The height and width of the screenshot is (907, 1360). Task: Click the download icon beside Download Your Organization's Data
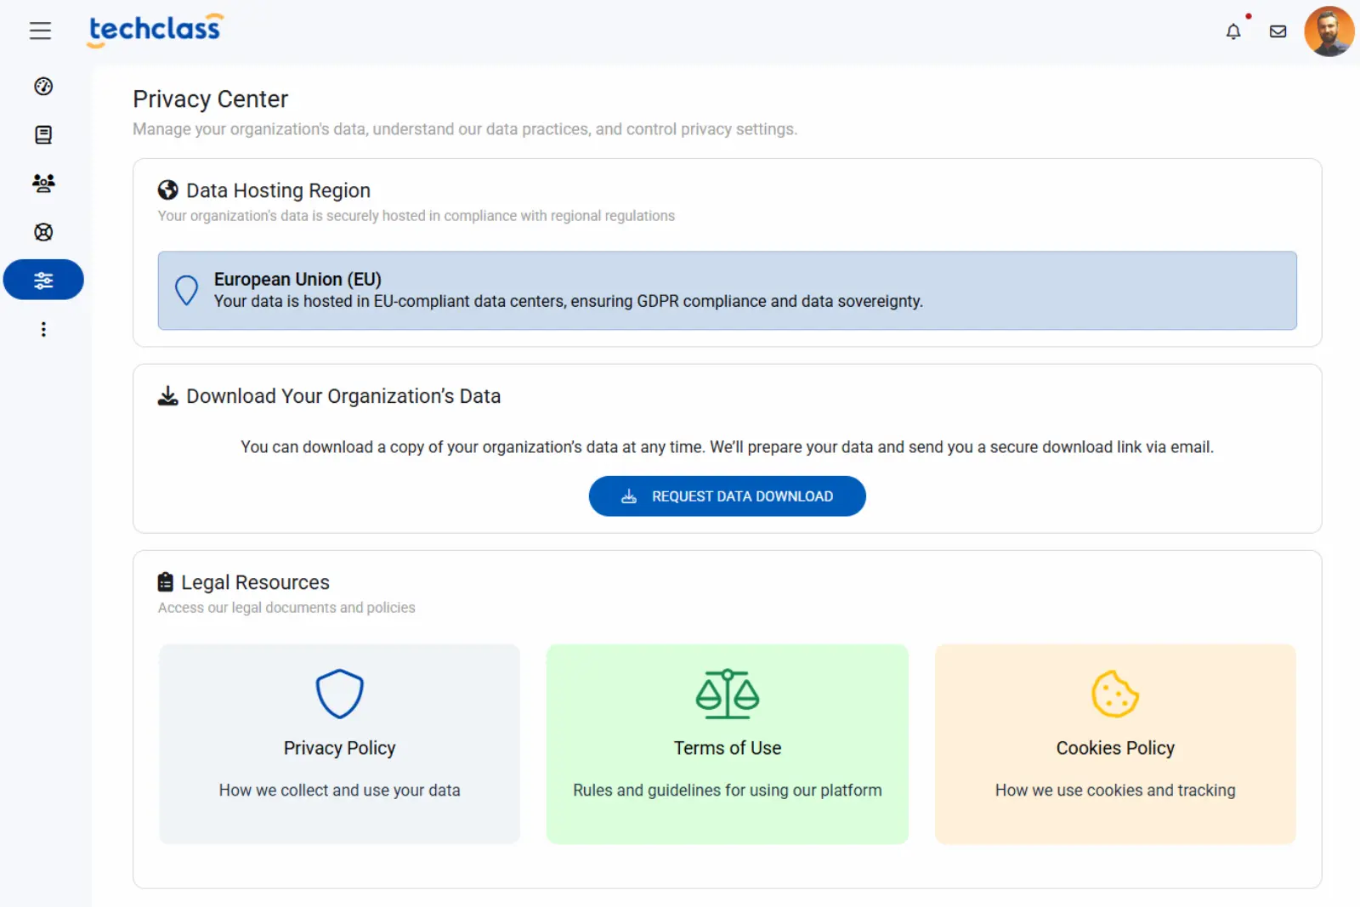[x=167, y=394]
